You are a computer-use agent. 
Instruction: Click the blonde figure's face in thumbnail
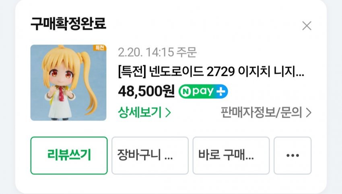tap(62, 74)
